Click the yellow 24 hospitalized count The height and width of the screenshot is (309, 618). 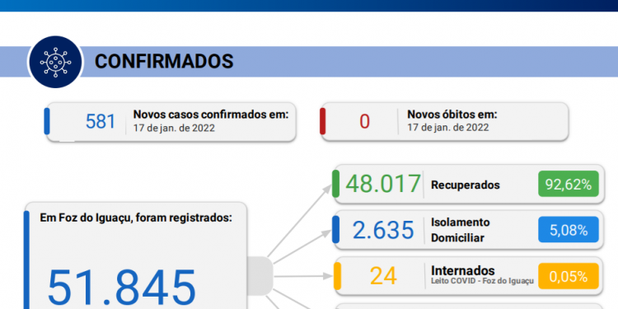coord(383,276)
